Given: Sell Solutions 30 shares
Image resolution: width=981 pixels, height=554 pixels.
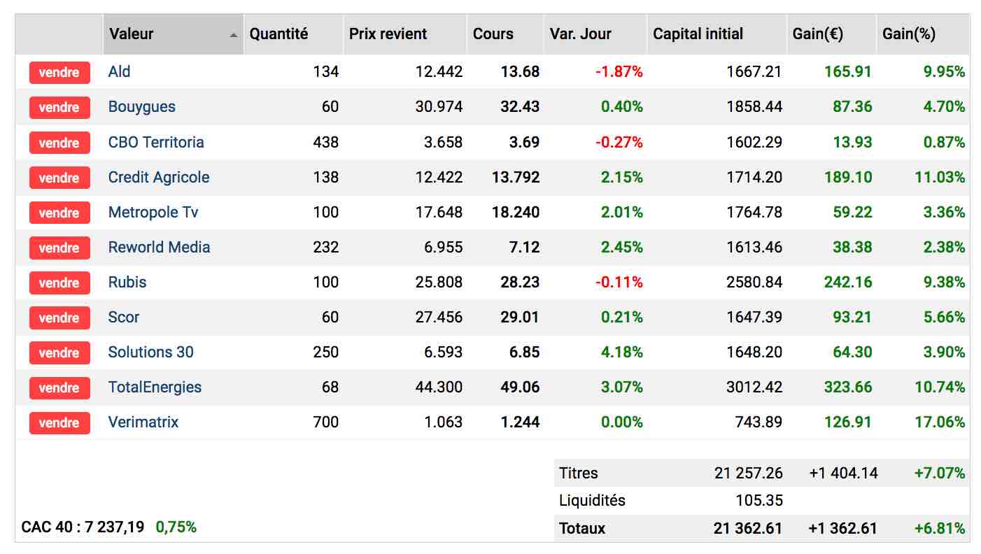Looking at the screenshot, I should [59, 352].
